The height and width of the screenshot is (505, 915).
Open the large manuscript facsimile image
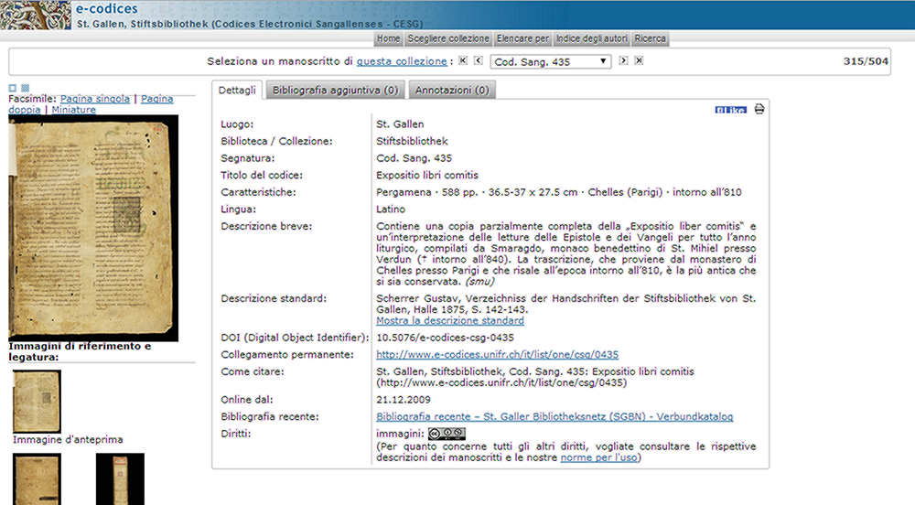tap(93, 228)
